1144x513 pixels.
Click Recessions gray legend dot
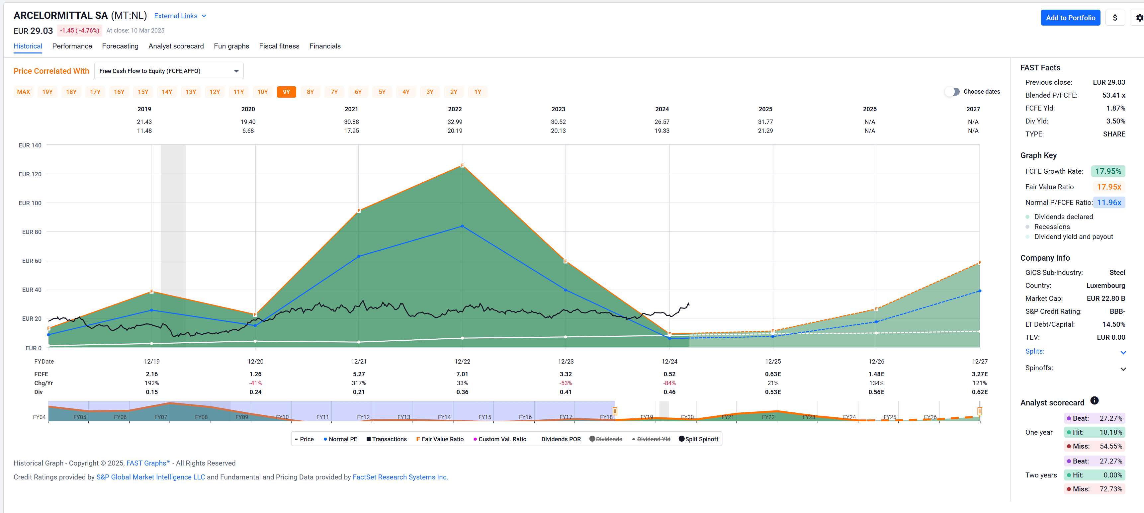tap(1027, 227)
